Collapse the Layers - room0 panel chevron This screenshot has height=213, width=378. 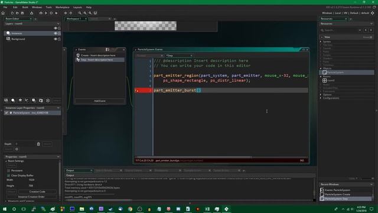(x=58, y=24)
